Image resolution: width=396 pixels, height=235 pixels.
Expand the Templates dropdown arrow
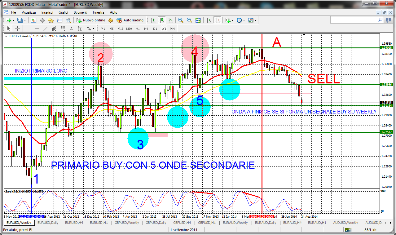pyautogui.click(x=255, y=20)
